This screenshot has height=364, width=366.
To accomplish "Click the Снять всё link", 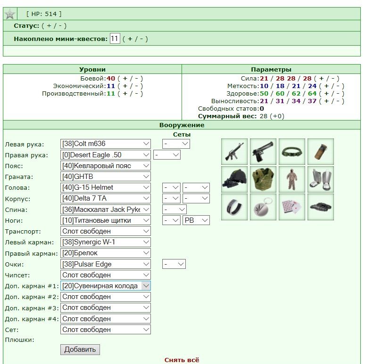I will pyautogui.click(x=182, y=360).
